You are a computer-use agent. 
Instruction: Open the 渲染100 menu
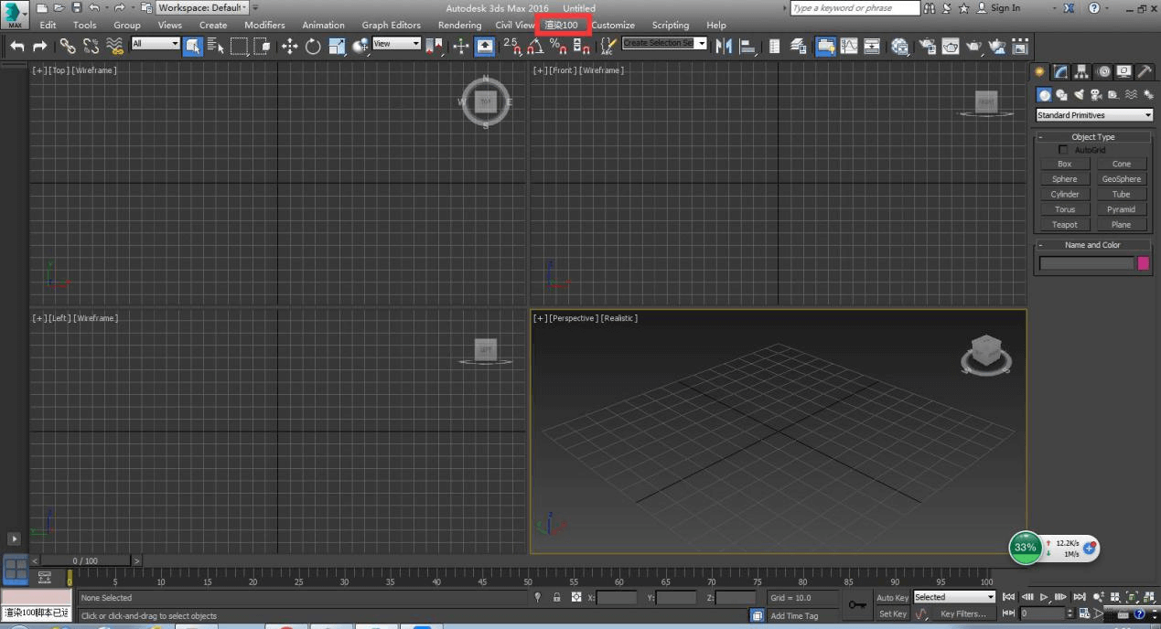[x=562, y=25]
